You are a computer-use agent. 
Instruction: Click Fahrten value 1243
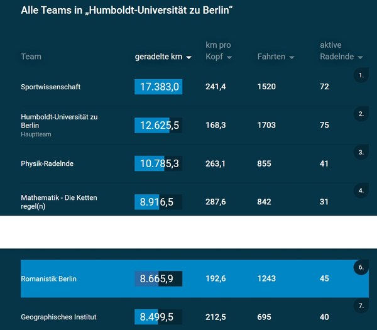tap(266, 278)
